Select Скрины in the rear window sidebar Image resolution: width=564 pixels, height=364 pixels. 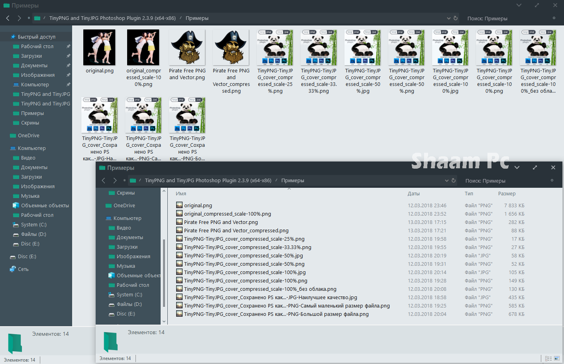[30, 123]
